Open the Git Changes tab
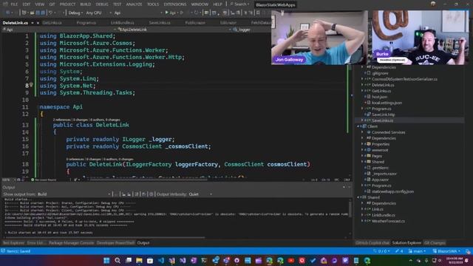The height and width of the screenshot is (266, 473). (435, 243)
